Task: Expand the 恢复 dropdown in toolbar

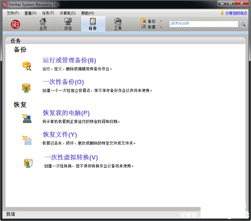Action: pyautogui.click(x=161, y=27)
